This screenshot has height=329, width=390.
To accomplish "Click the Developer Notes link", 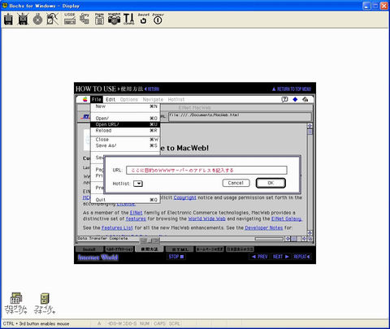I will [x=264, y=228].
